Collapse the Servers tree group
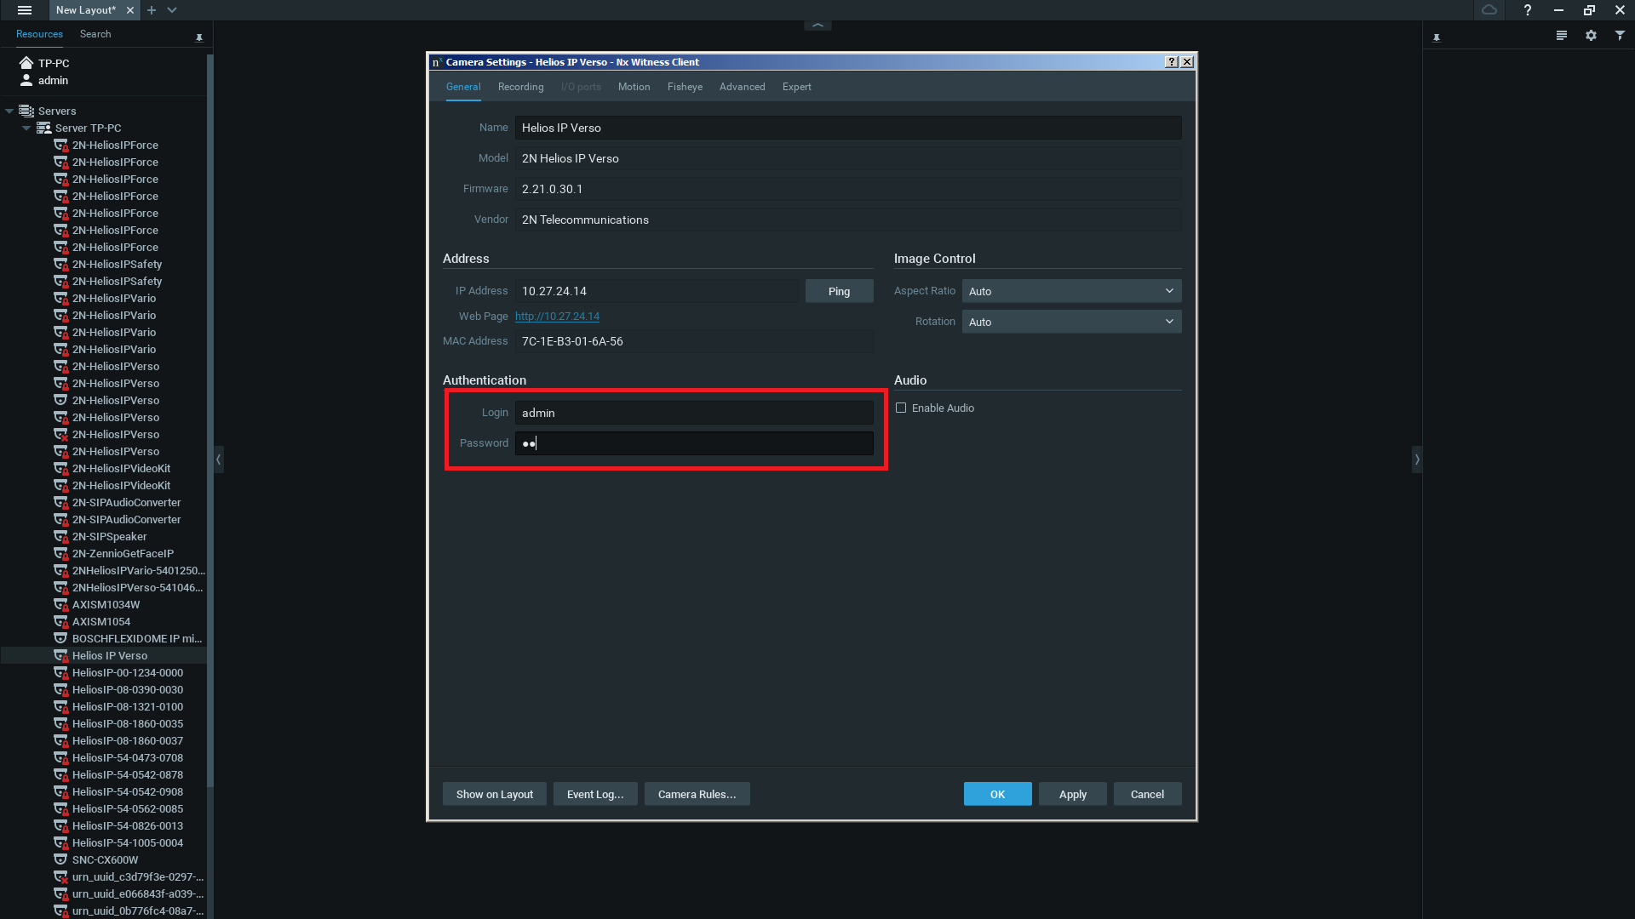 tap(9, 111)
